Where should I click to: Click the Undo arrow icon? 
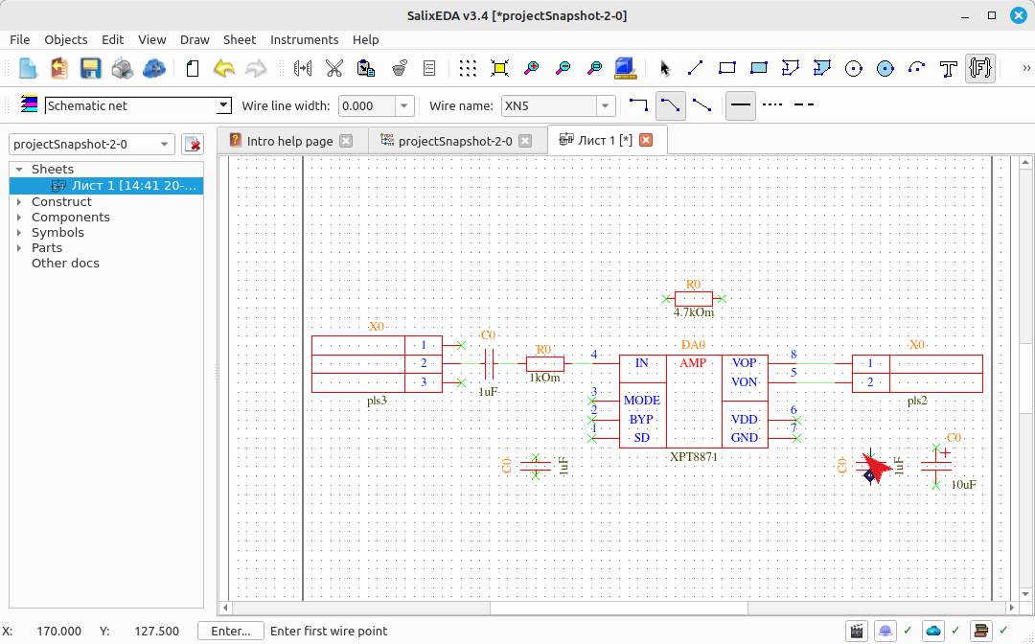[x=224, y=68]
